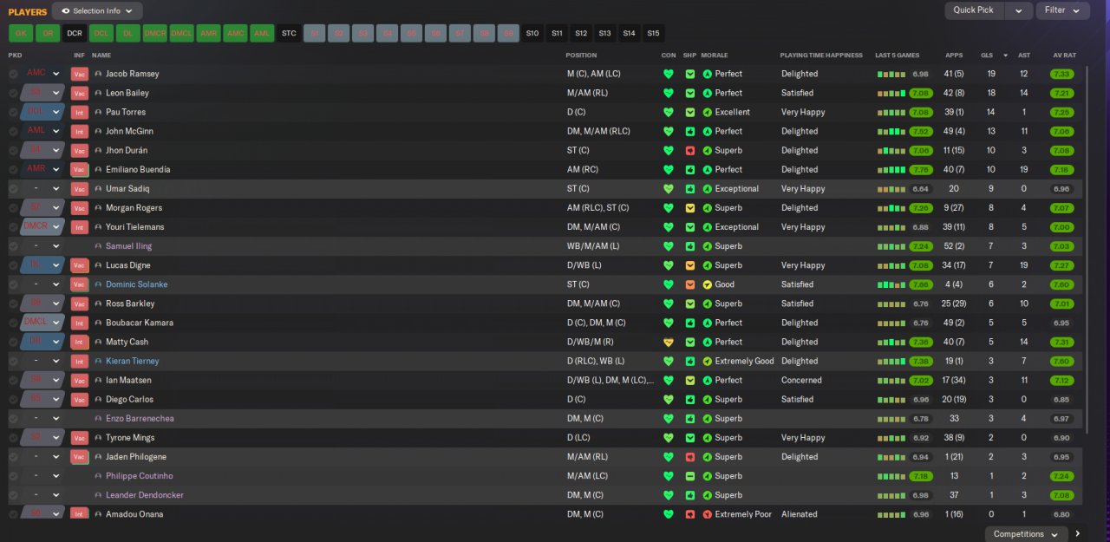Open the Filter dropdown
1110x542 pixels.
(1062, 10)
